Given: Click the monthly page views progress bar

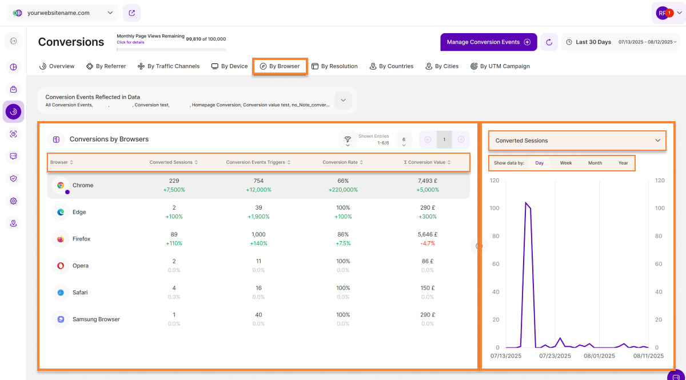Looking at the screenshot, I should point(171,49).
